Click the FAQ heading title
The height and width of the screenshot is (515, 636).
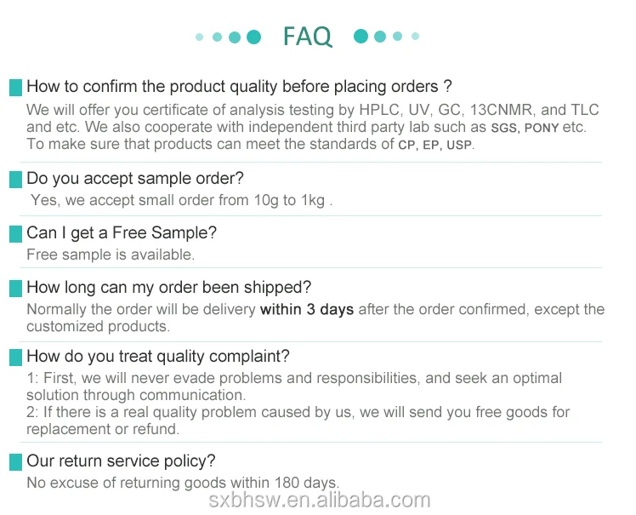[x=307, y=37]
